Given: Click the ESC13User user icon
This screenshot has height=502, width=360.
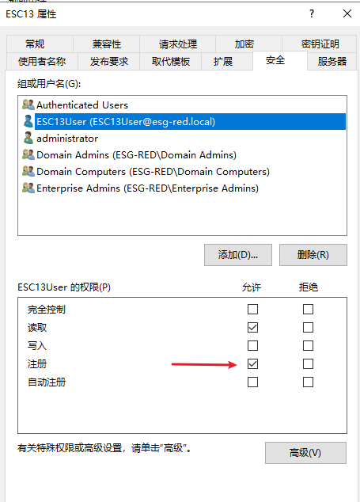Looking at the screenshot, I should [28, 121].
